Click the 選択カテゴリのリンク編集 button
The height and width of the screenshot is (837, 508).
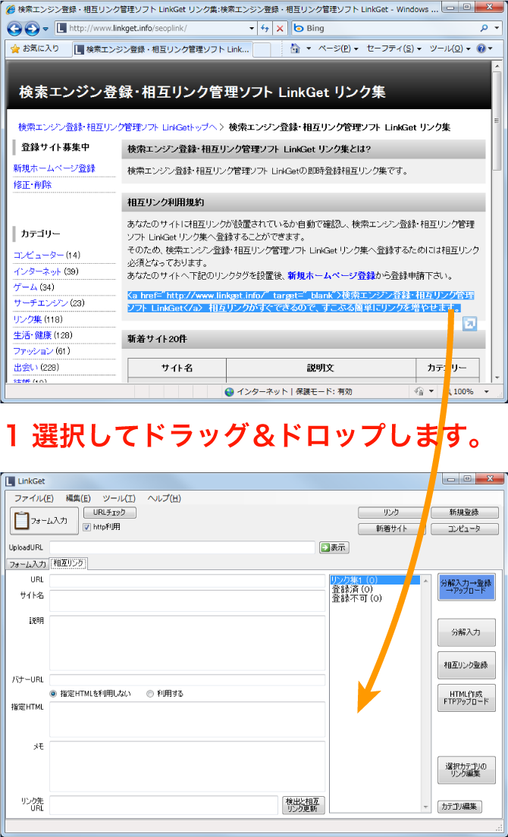466,770
